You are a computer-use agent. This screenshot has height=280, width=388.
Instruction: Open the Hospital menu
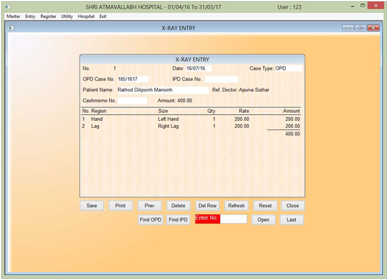[x=86, y=16]
